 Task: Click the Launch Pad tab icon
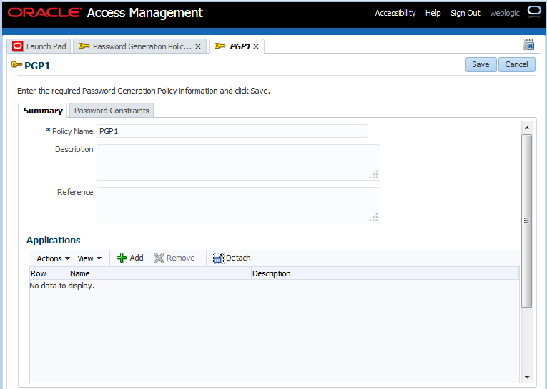click(x=17, y=46)
